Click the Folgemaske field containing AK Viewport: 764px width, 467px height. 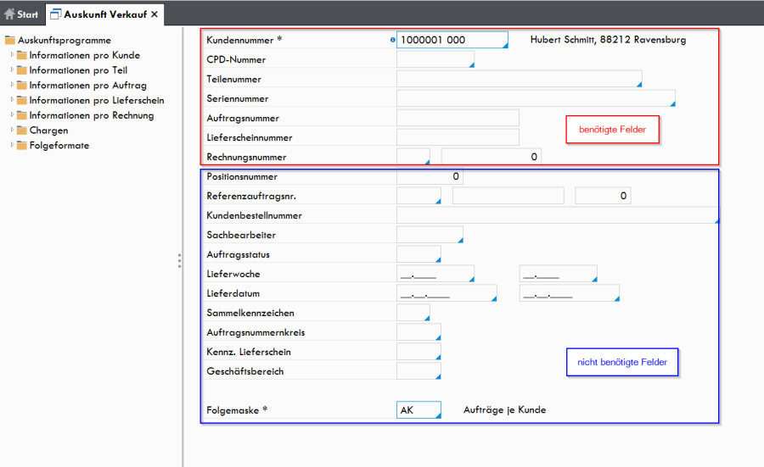[419, 409]
